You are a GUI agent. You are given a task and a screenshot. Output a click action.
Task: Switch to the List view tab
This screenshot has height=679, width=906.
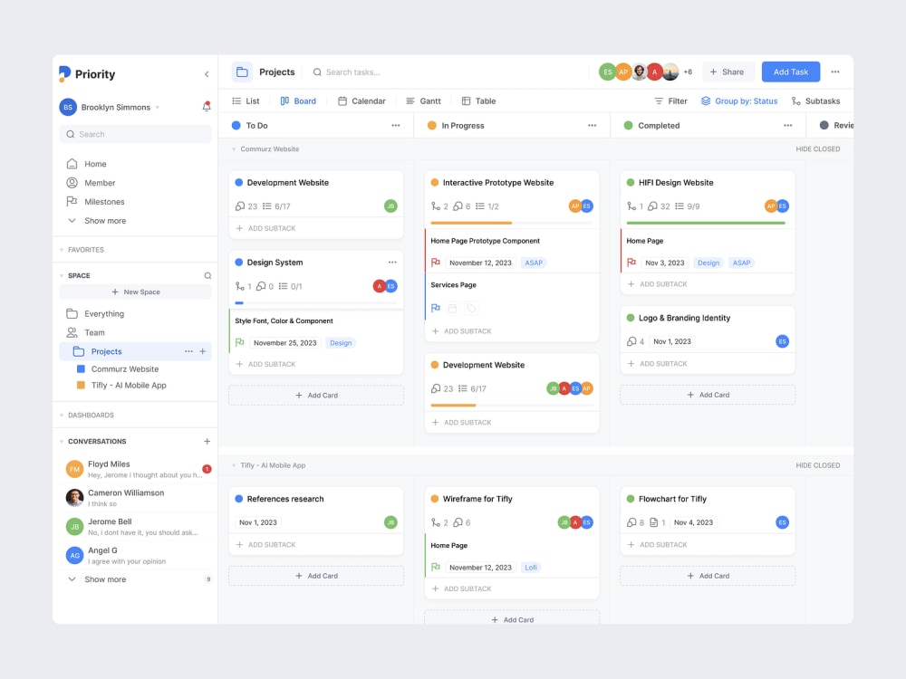pyautogui.click(x=246, y=101)
